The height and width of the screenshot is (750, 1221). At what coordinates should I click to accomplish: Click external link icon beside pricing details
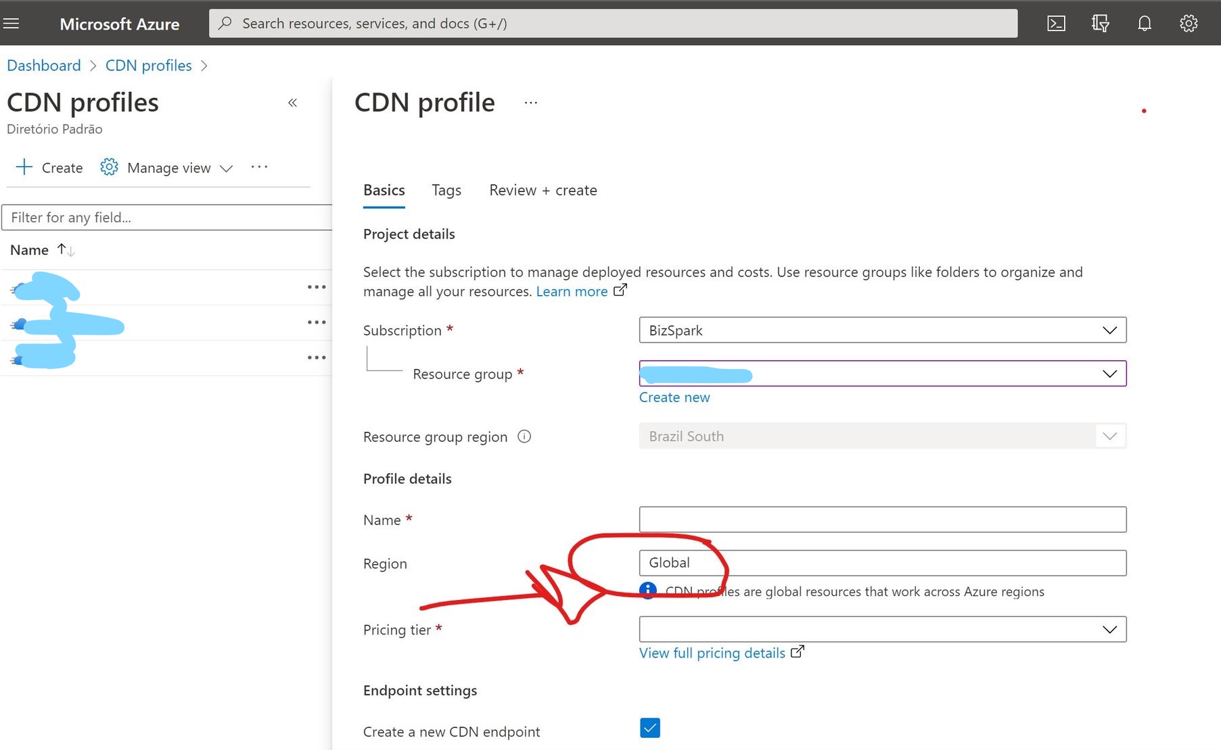tap(798, 652)
